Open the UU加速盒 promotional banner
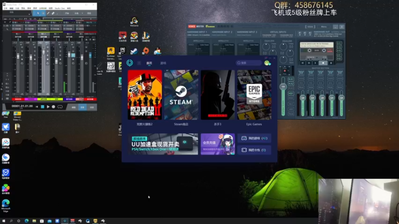The image size is (399, 224). point(163,144)
